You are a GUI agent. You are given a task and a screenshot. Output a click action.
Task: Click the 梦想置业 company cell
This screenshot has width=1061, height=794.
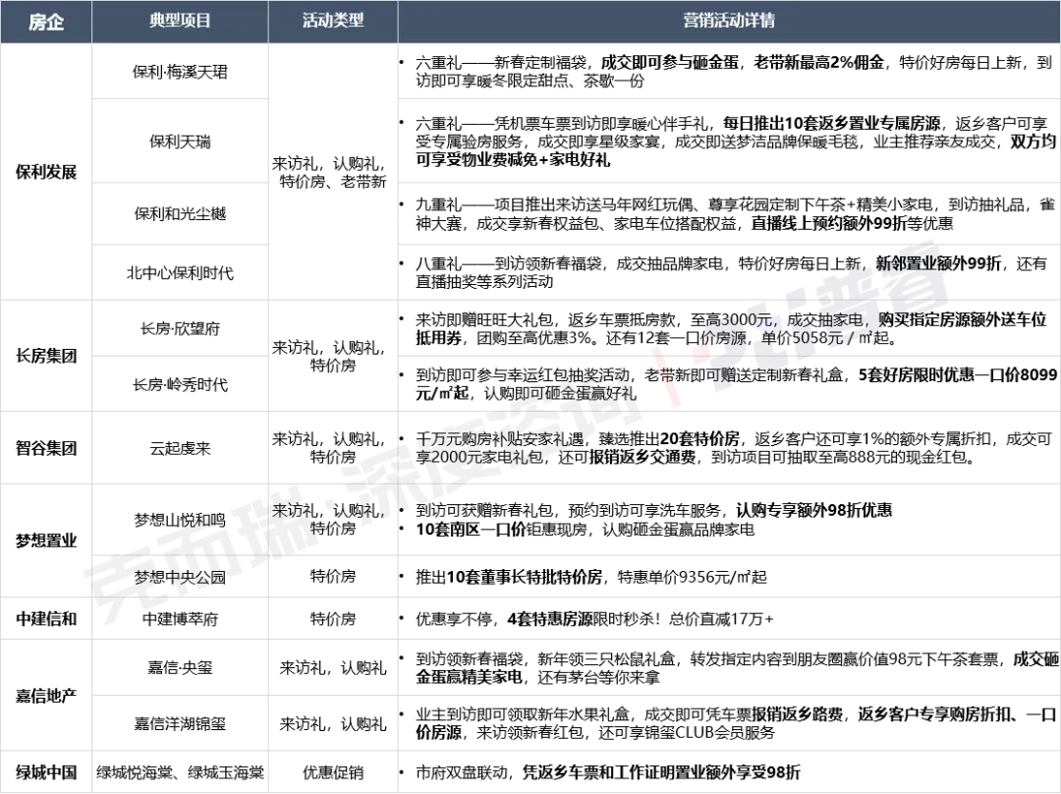click(x=46, y=540)
